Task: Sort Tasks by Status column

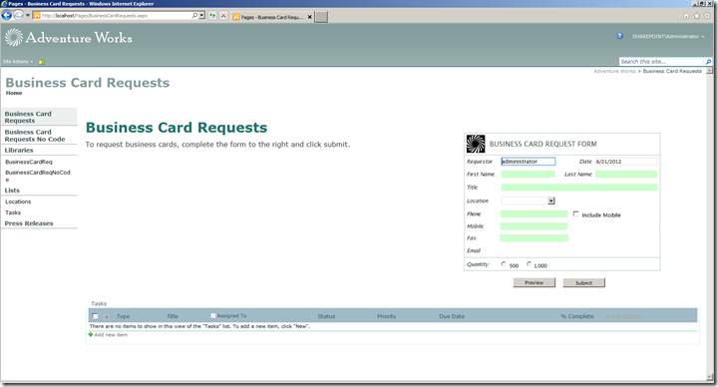Action: click(326, 316)
